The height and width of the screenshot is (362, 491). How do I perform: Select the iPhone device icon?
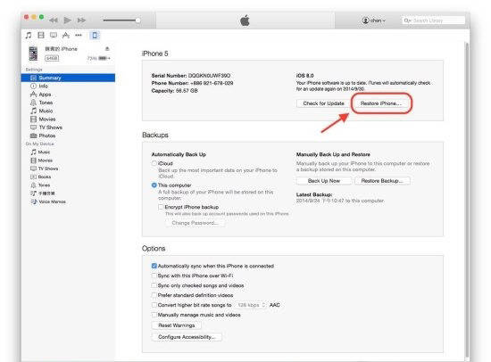pos(95,35)
